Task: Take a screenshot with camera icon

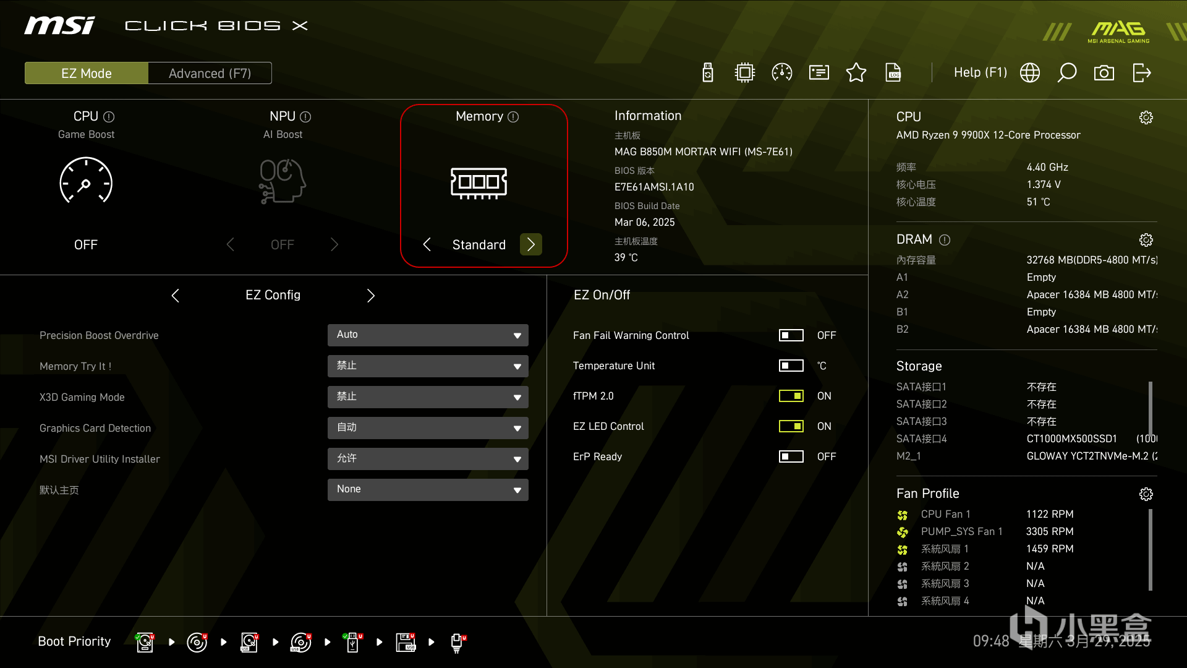Action: [1104, 73]
